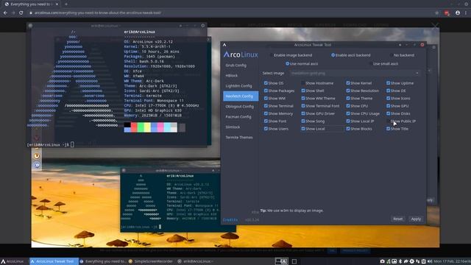Close the image lightbox with the X
The image size is (471, 265).
[x=435, y=26]
